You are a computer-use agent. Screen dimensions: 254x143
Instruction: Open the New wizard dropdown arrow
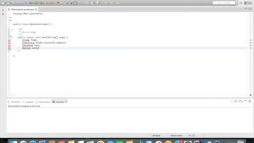5,3
